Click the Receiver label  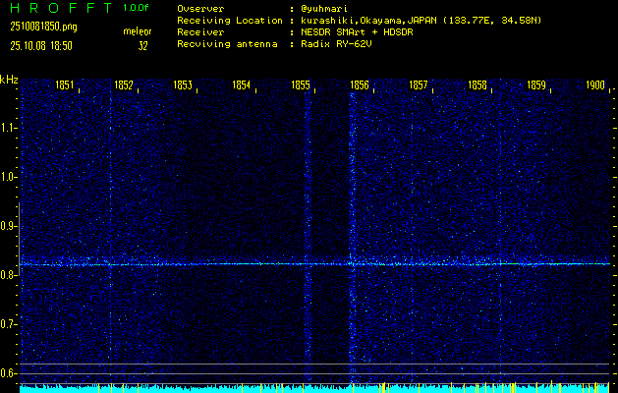coord(200,32)
